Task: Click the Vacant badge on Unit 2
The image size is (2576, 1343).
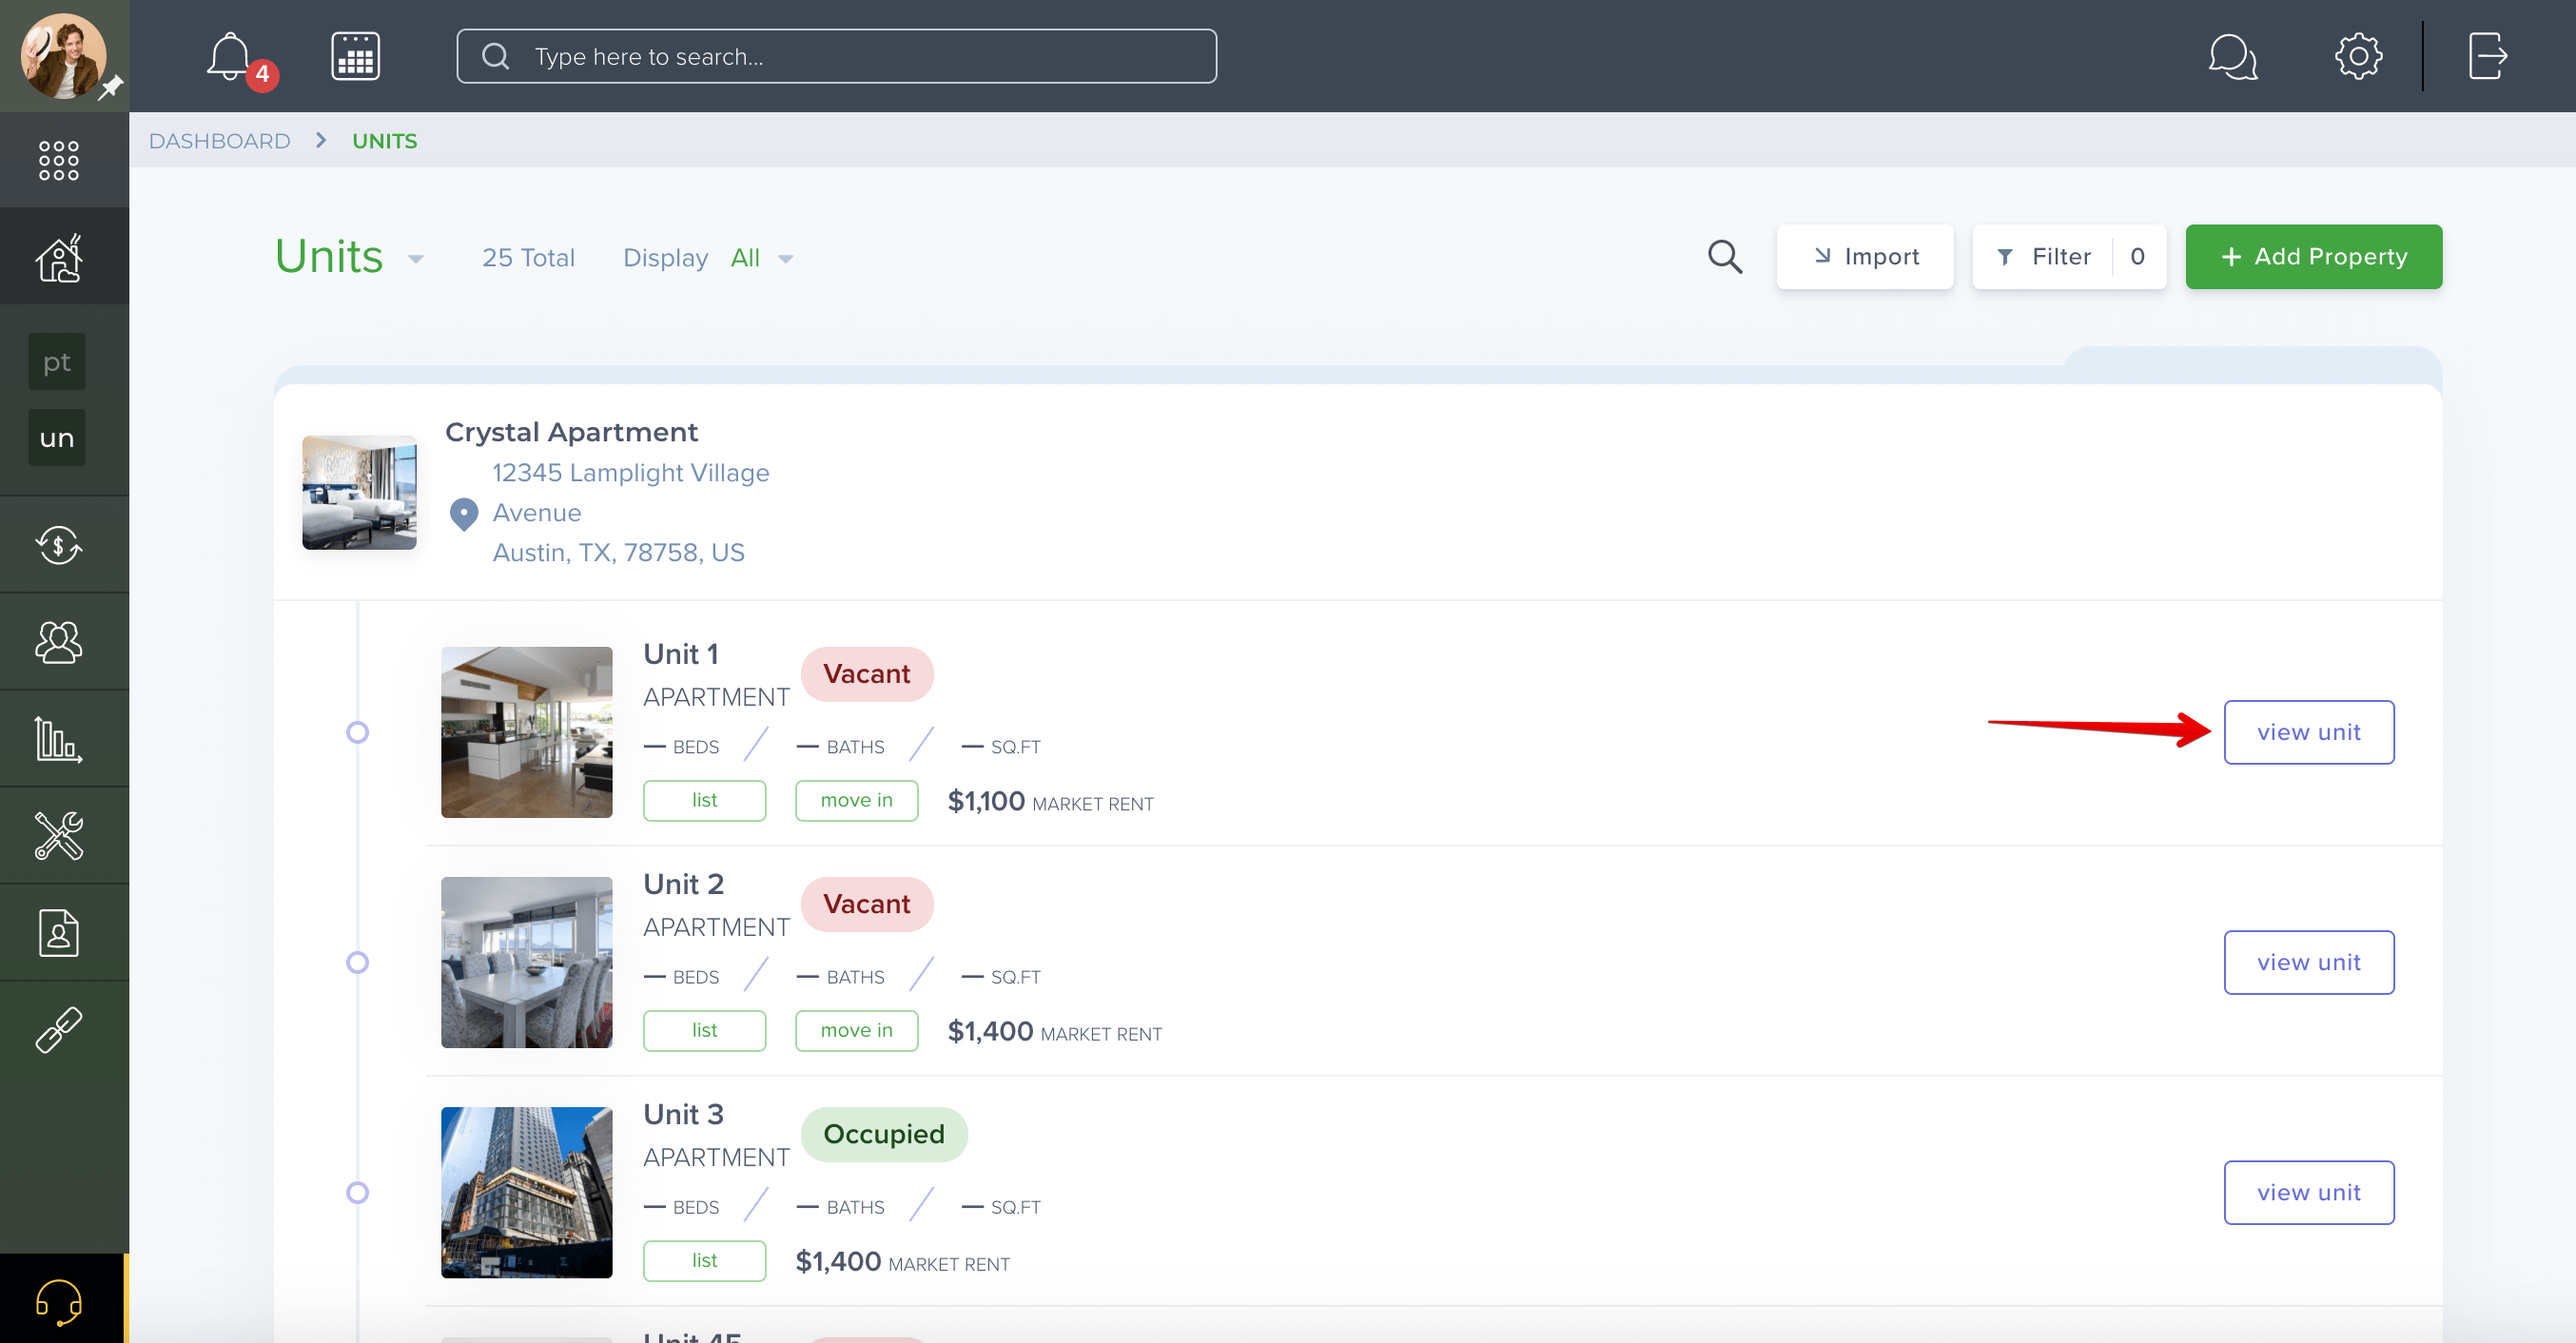Action: coord(866,904)
